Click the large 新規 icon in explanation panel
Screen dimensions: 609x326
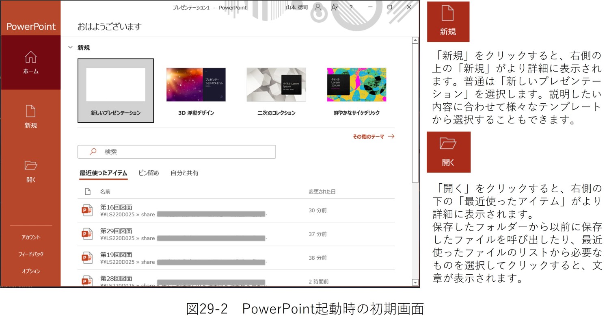pyautogui.click(x=448, y=22)
